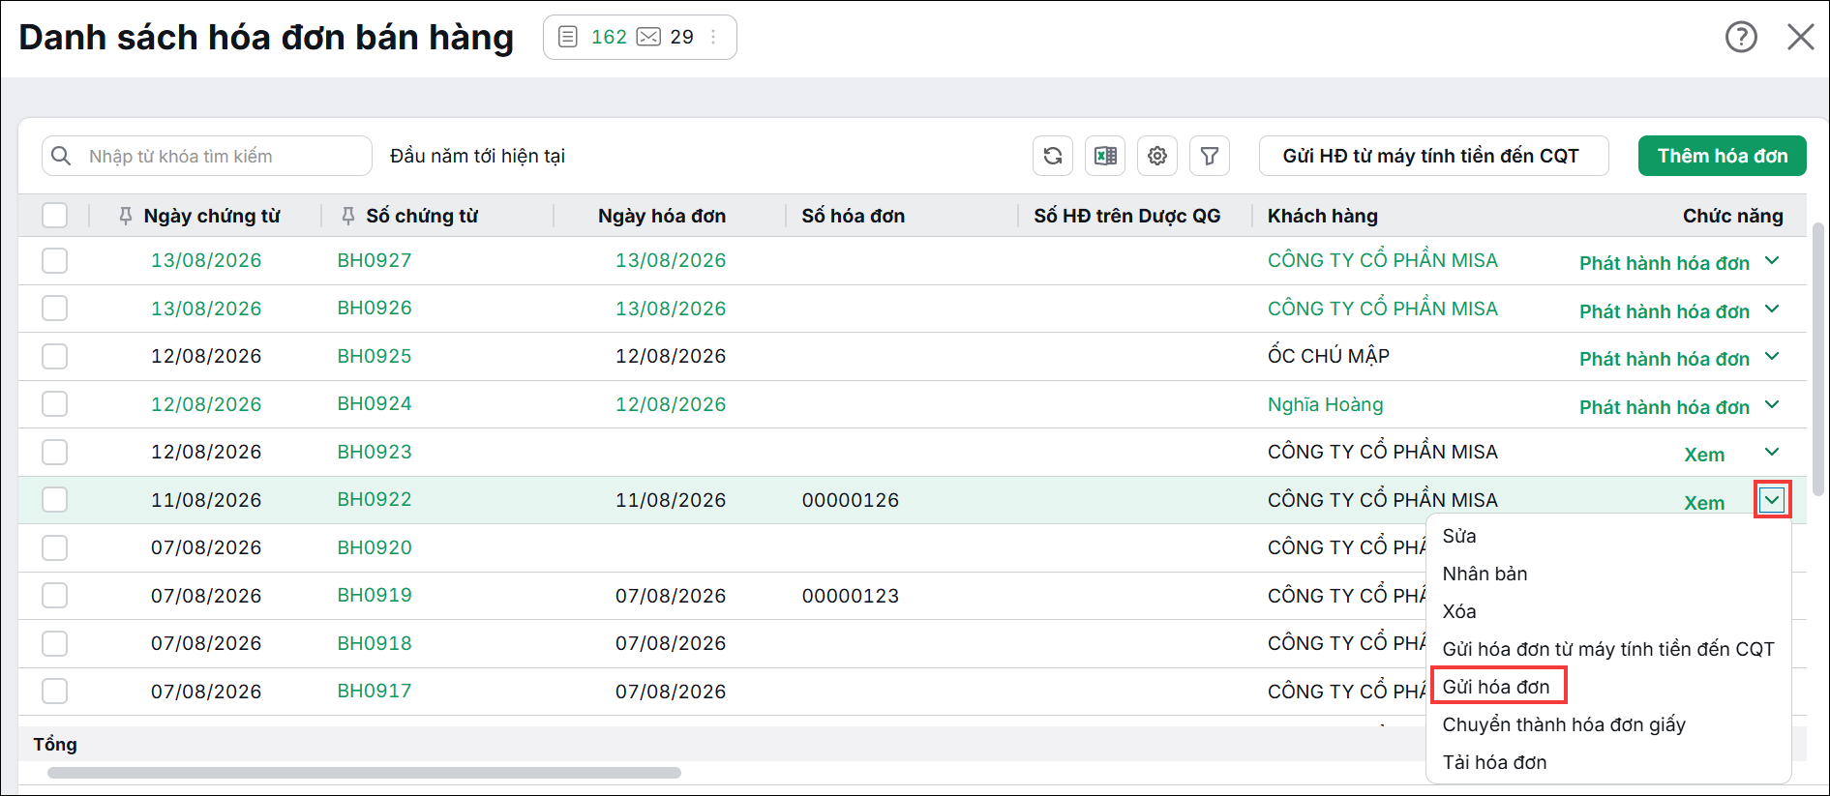The height and width of the screenshot is (796, 1830).
Task: Select Chuyển thành hóa đơn giấy
Action: tap(1564, 724)
